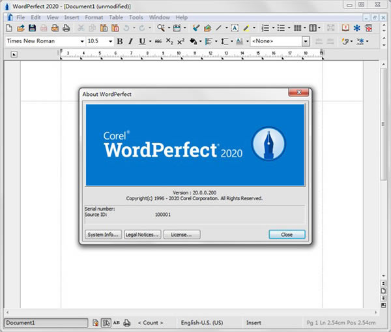Click the Superscript X² icon
This screenshot has height=332, width=391.
(x=181, y=41)
